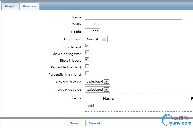The height and width of the screenshot is (128, 193).
Task: Click the Name column header in Items
Action: tap(108, 99)
